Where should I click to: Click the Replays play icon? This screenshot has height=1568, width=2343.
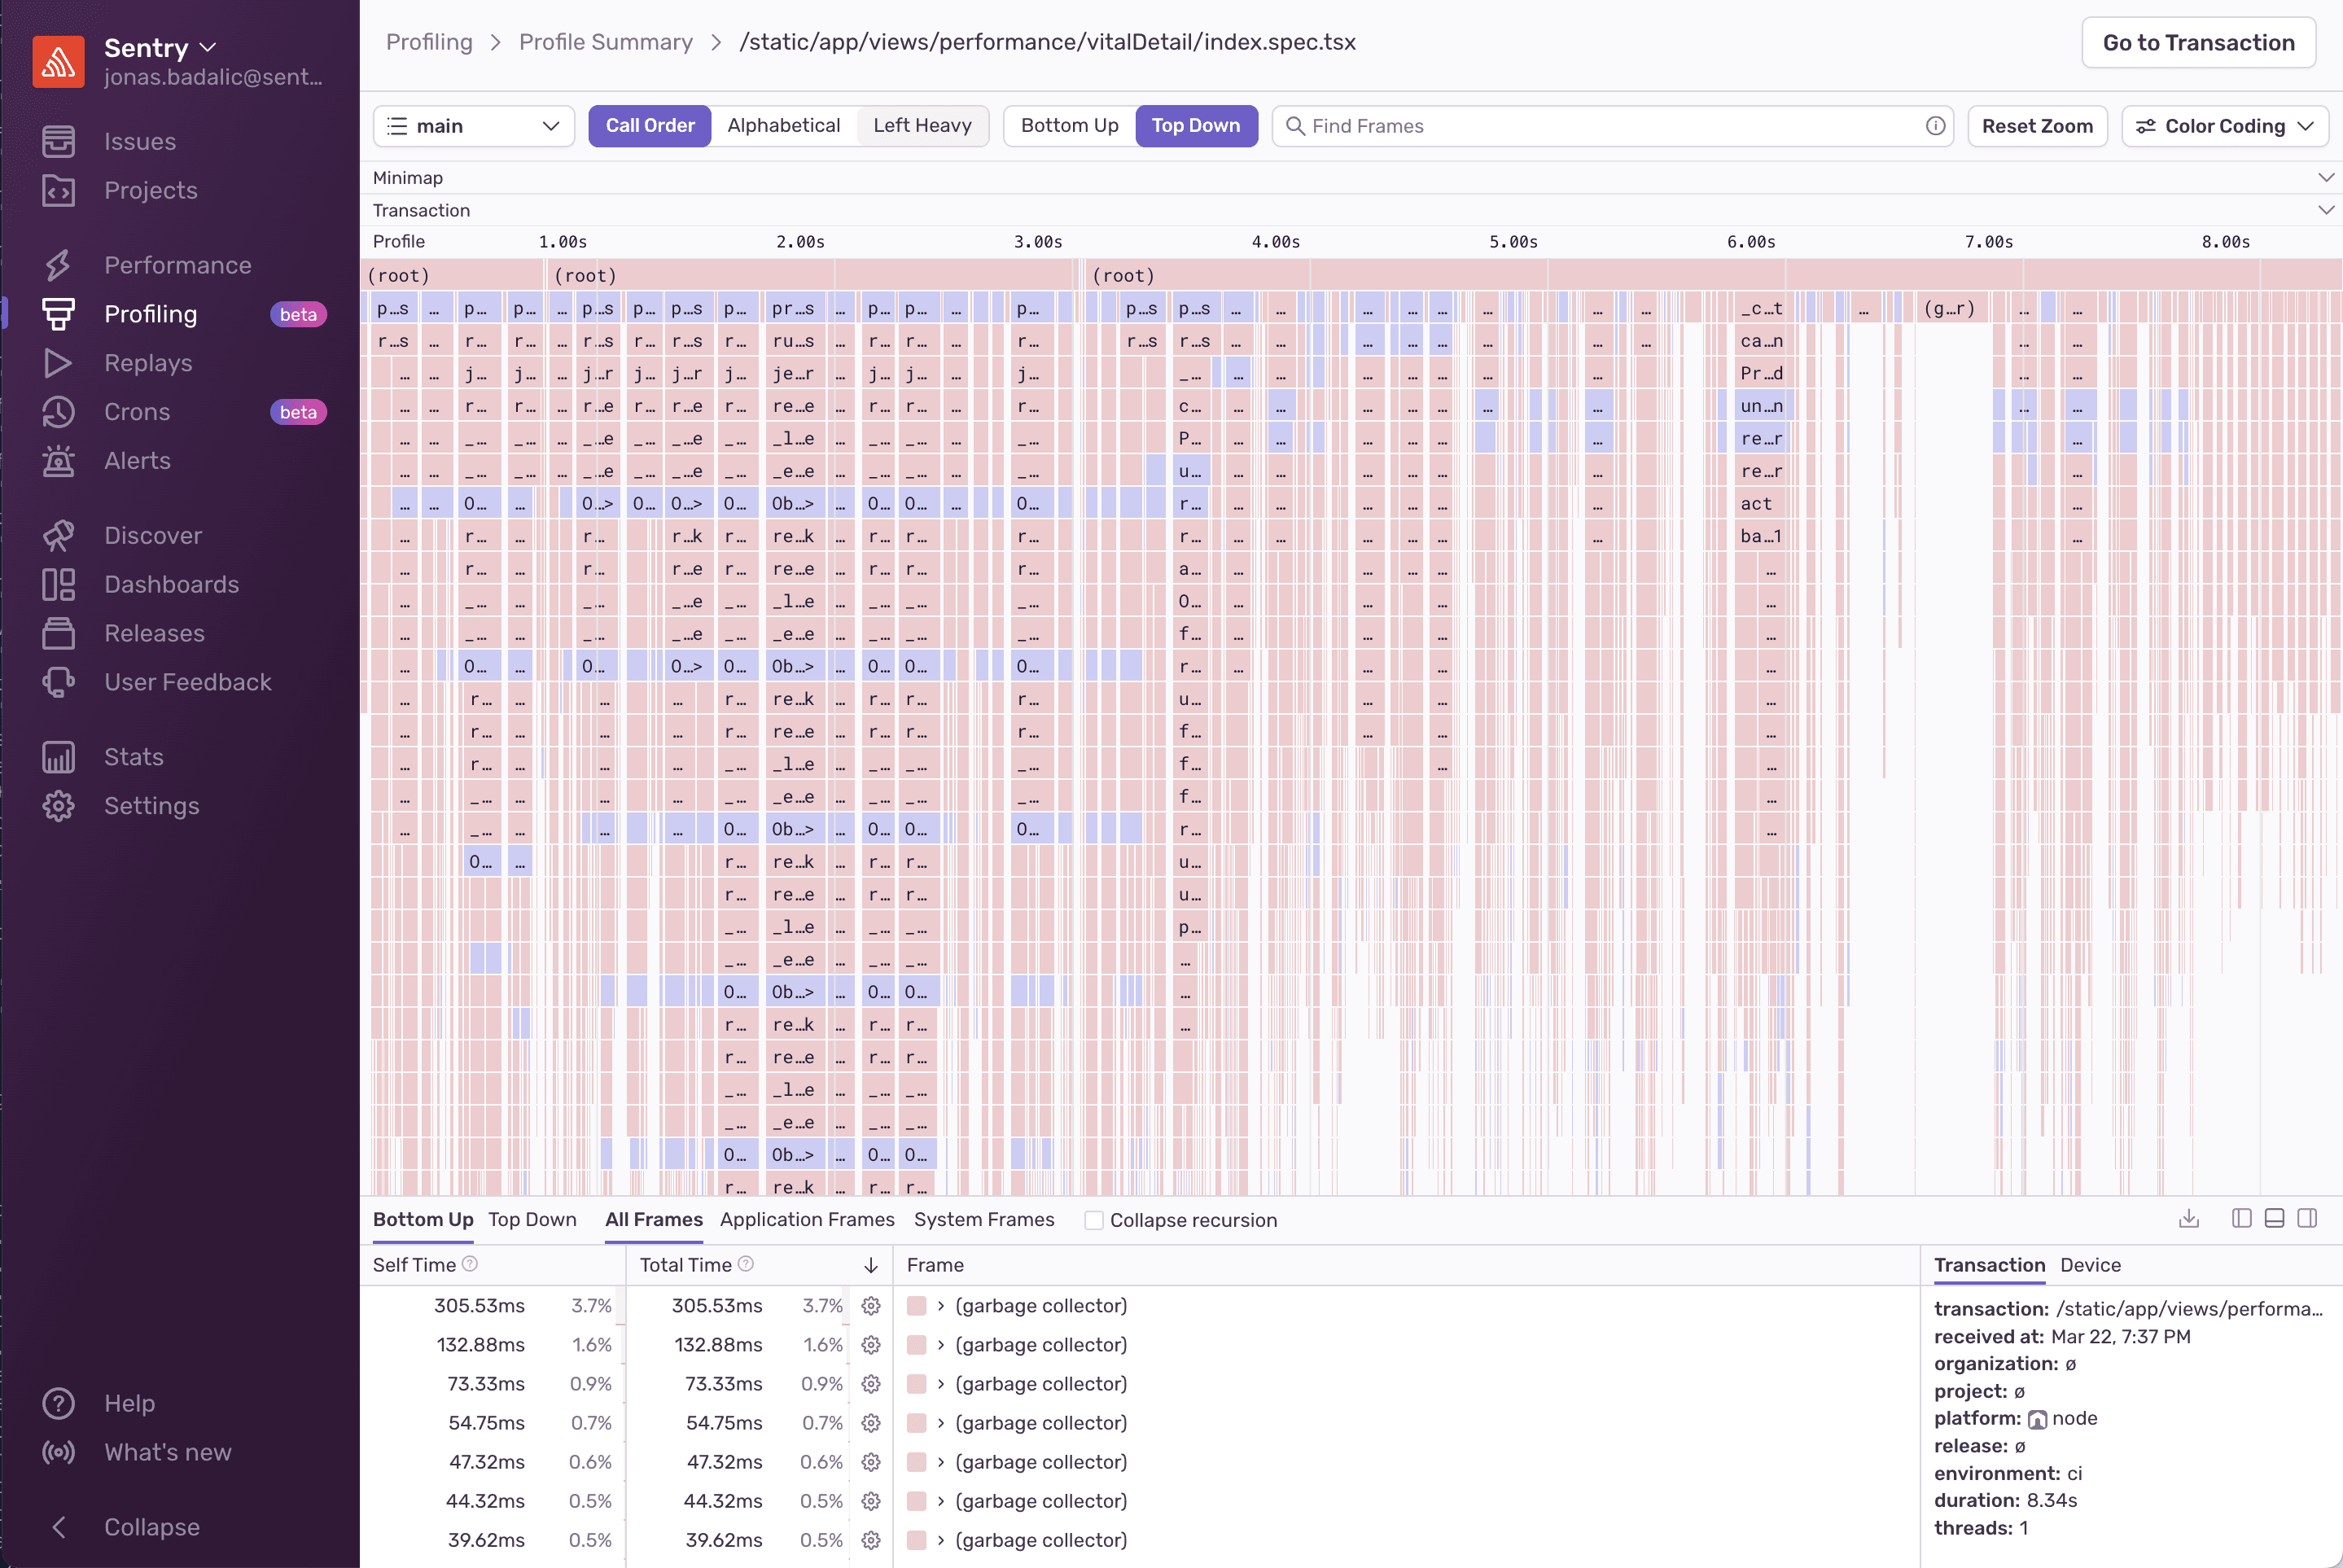pos(58,363)
